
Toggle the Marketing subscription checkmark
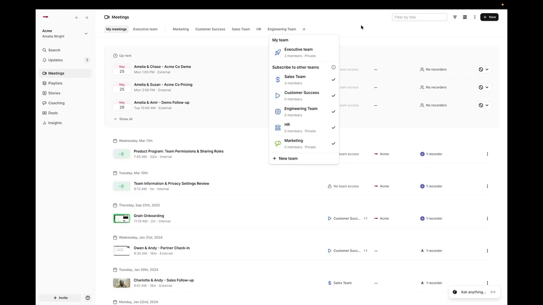tap(333, 144)
